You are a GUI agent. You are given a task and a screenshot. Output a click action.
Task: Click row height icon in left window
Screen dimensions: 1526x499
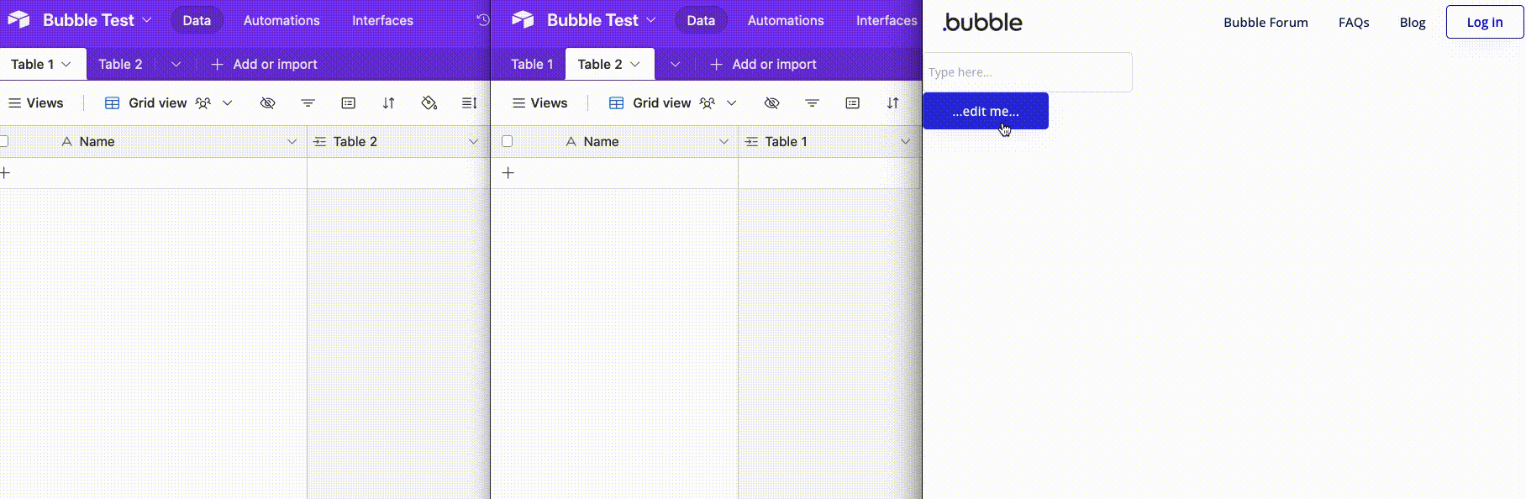pos(469,102)
